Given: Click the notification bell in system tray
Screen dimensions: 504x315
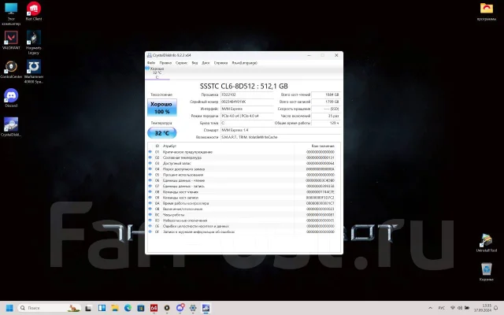Looking at the screenshot, I should pyautogui.click(x=495, y=308).
